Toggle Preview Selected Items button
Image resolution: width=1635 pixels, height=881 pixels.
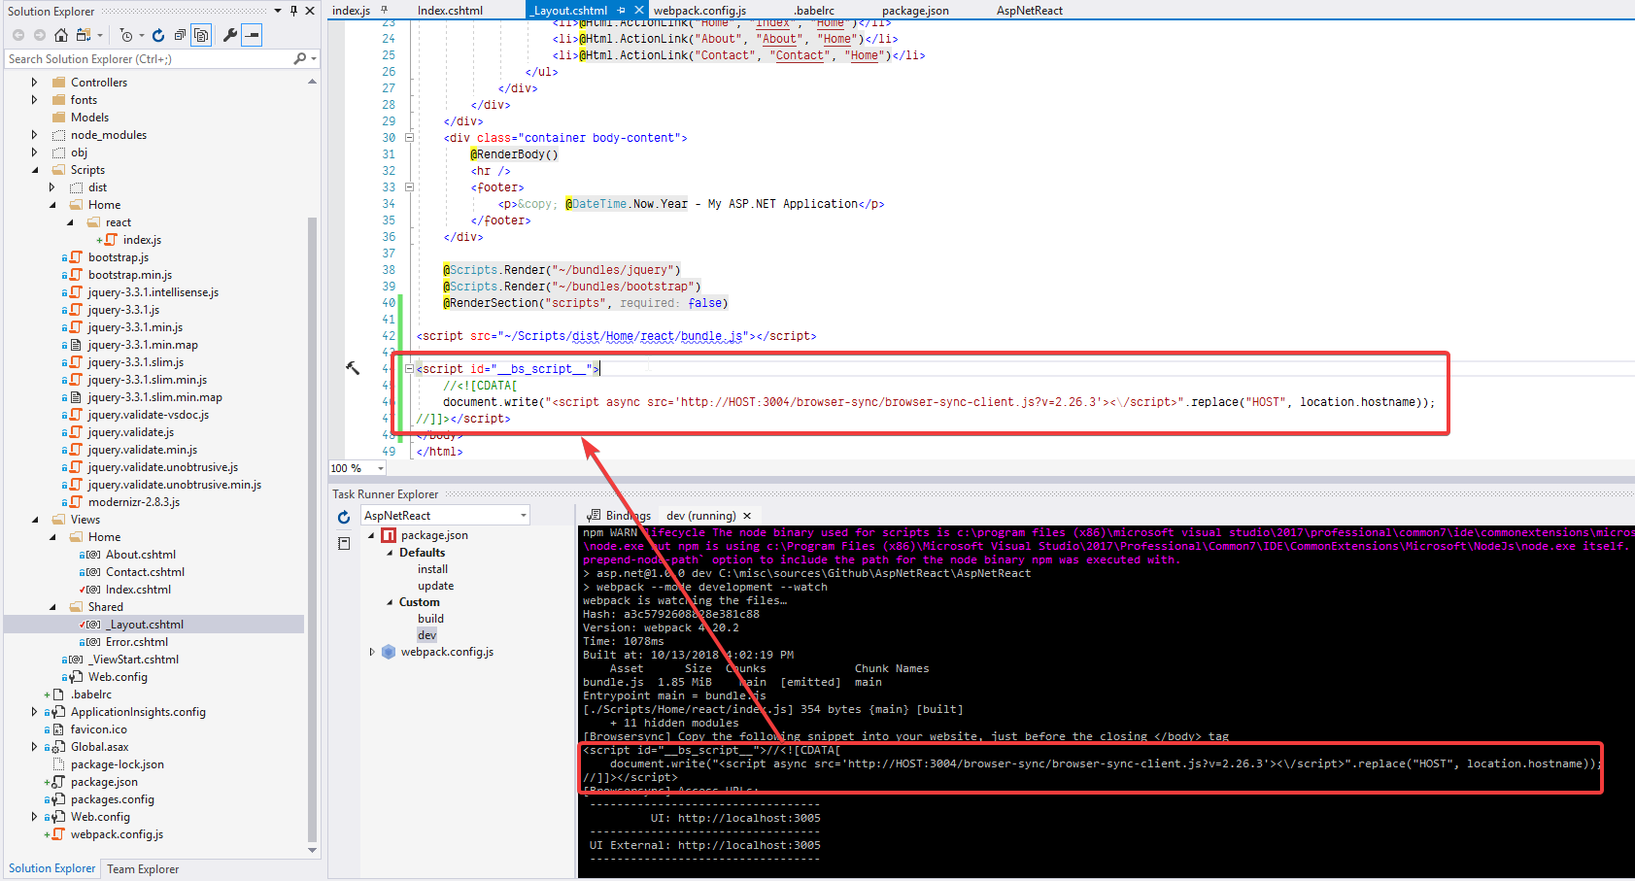coord(252,35)
